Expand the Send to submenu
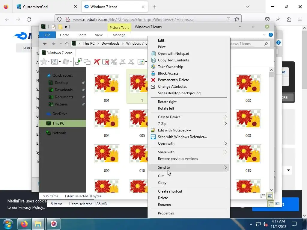This screenshot has height=230, width=307. point(189,167)
